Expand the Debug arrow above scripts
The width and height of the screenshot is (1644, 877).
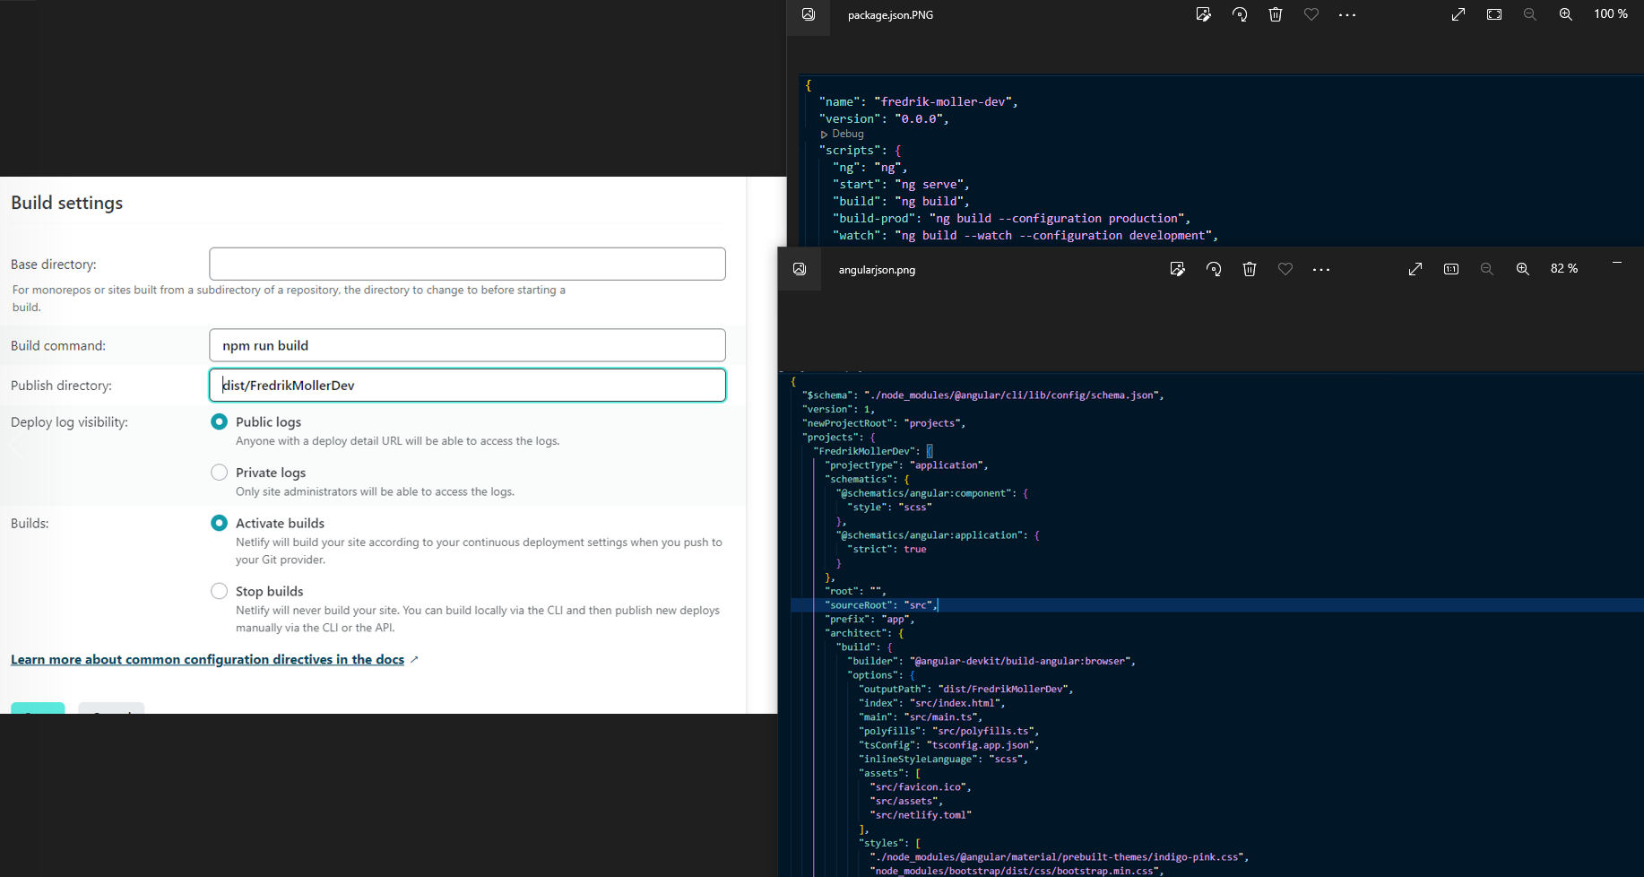824,135
